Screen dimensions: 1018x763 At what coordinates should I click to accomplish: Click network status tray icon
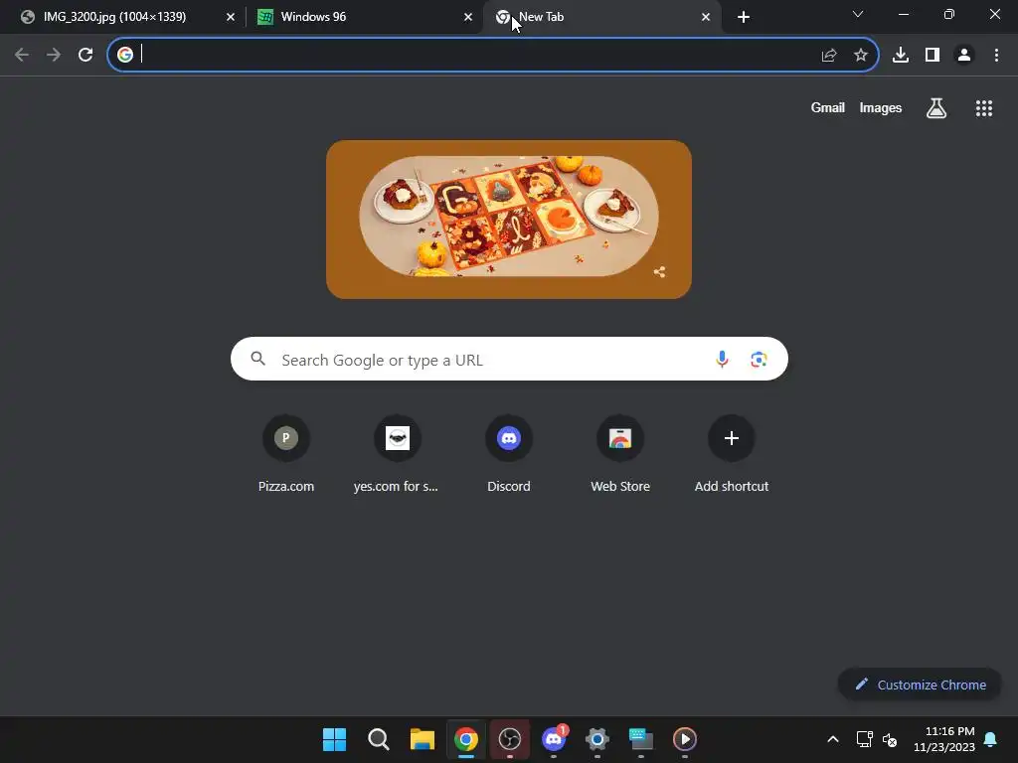(864, 739)
